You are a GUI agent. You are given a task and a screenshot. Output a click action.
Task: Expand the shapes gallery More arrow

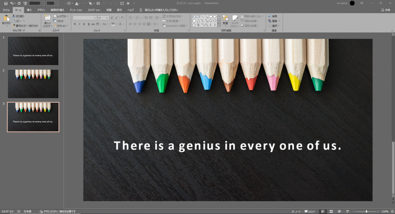219,25
